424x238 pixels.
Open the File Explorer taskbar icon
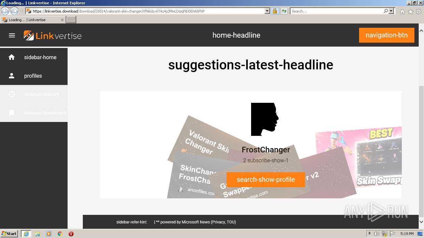[37, 234]
